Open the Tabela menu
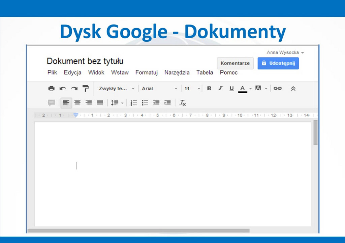This screenshot has width=345, height=243. click(205, 72)
